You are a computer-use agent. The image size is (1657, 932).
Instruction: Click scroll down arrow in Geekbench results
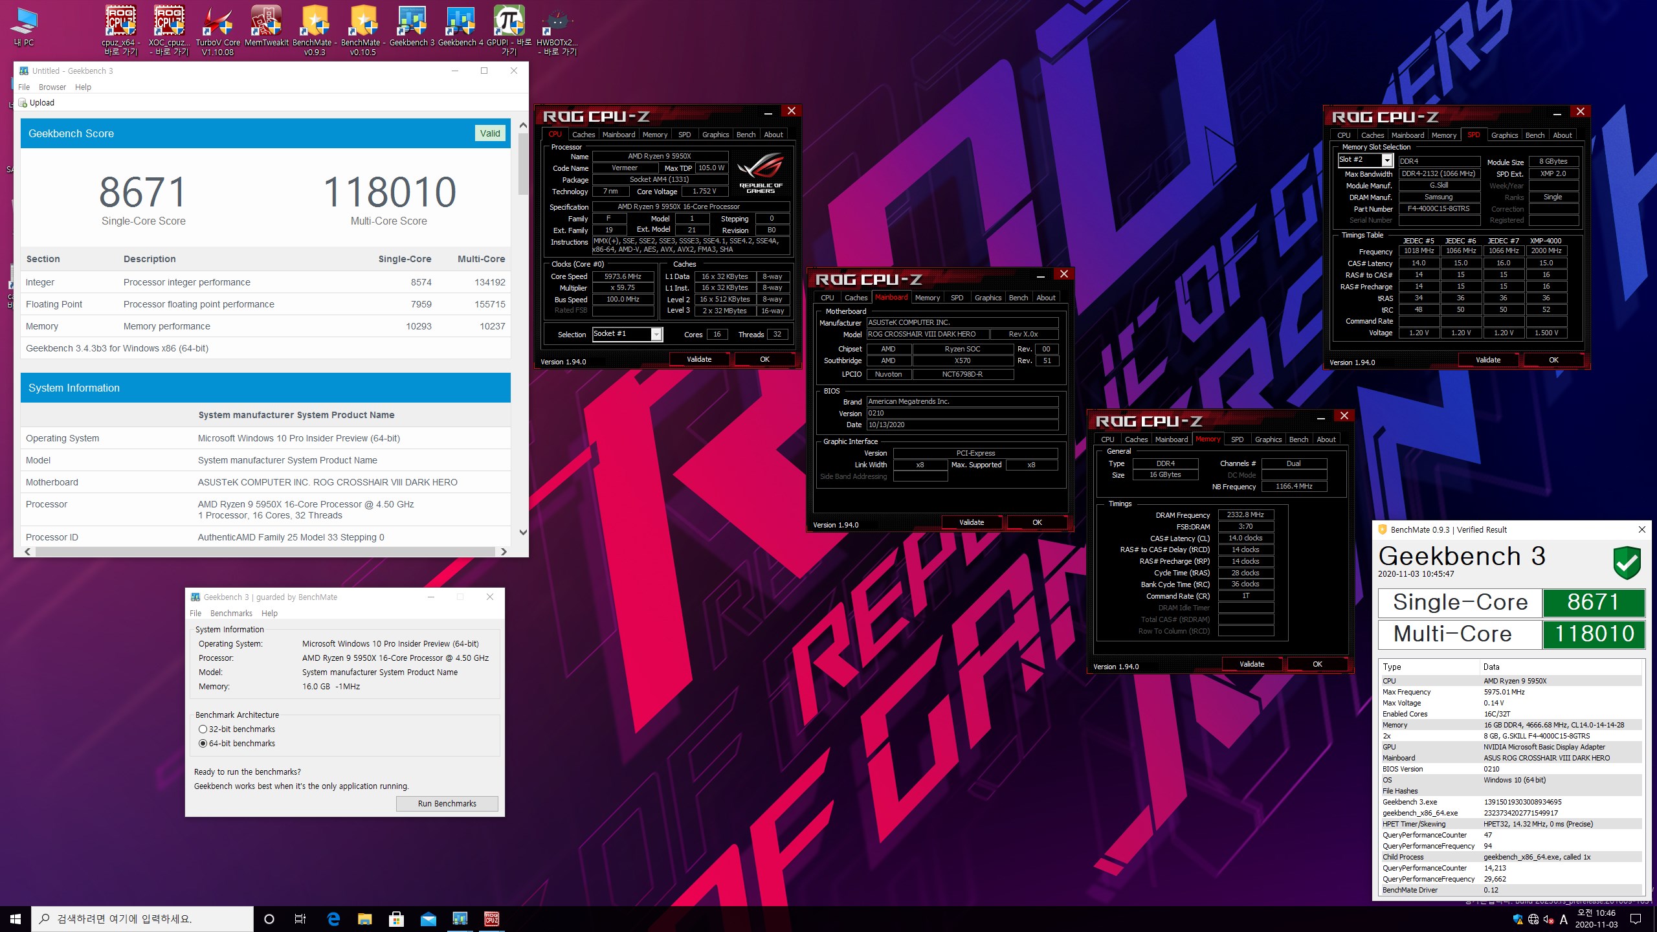(523, 532)
